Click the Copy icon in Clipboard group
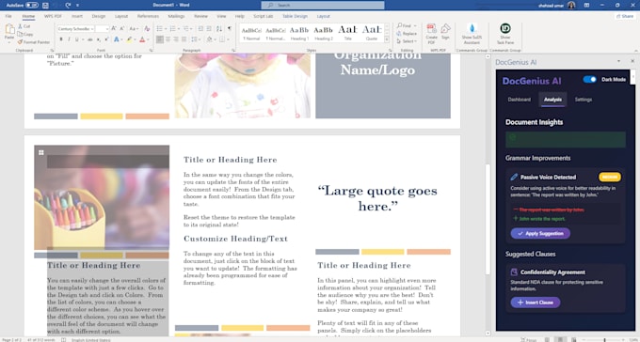 coord(20,34)
